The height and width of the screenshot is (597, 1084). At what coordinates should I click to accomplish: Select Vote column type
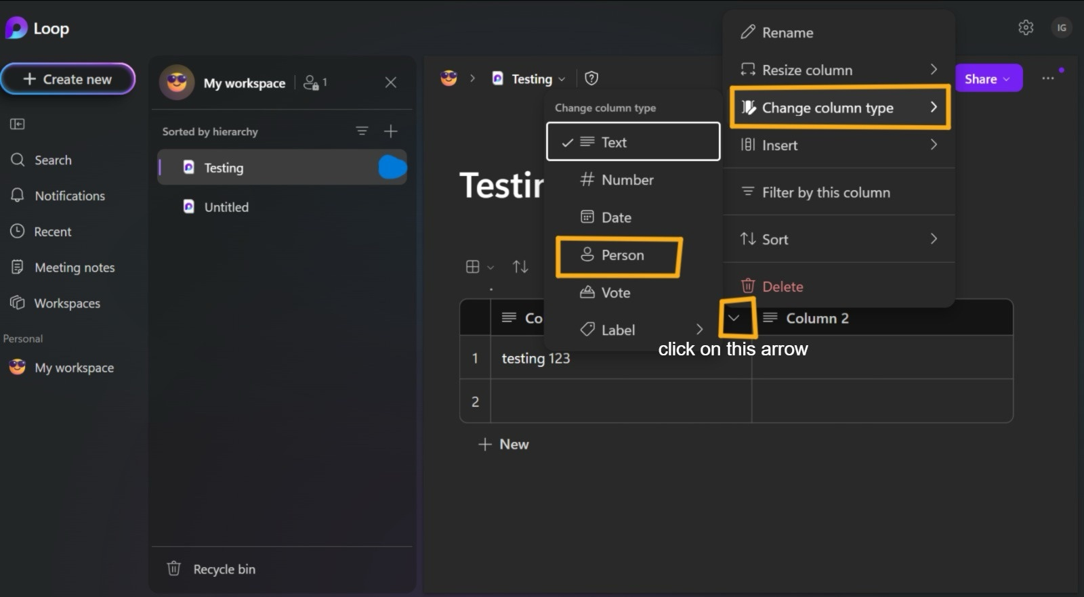pyautogui.click(x=633, y=292)
